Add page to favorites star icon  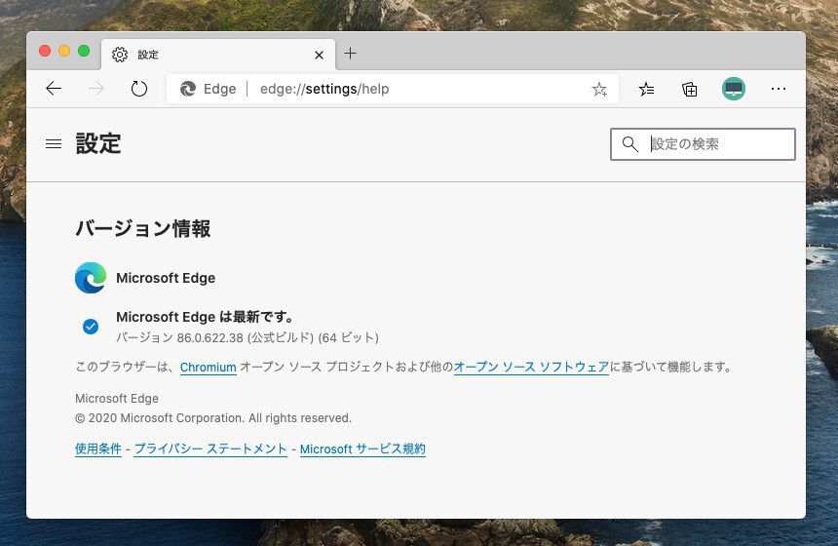pos(599,89)
